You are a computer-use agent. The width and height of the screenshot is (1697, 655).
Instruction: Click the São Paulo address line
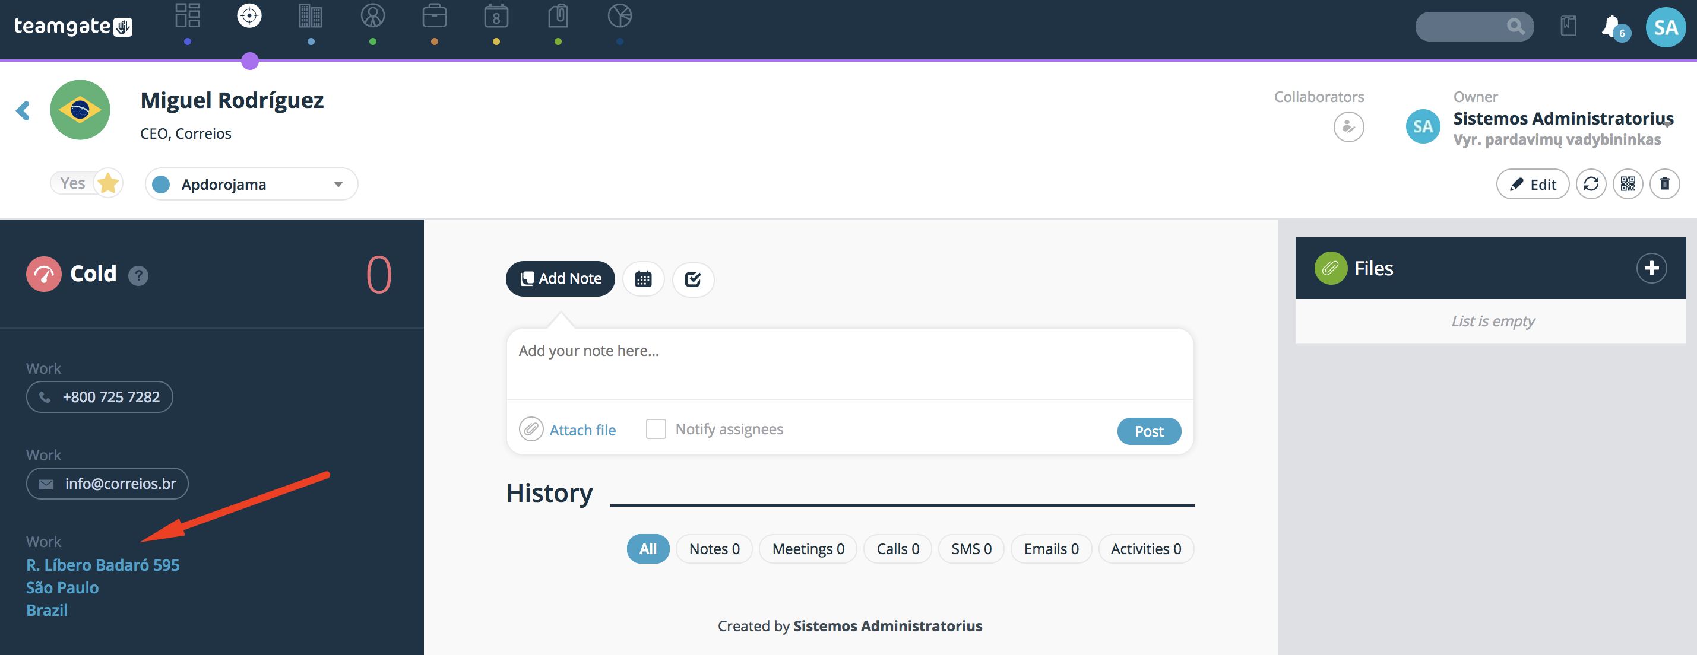(x=62, y=588)
